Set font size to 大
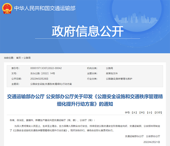 point(134,112)
